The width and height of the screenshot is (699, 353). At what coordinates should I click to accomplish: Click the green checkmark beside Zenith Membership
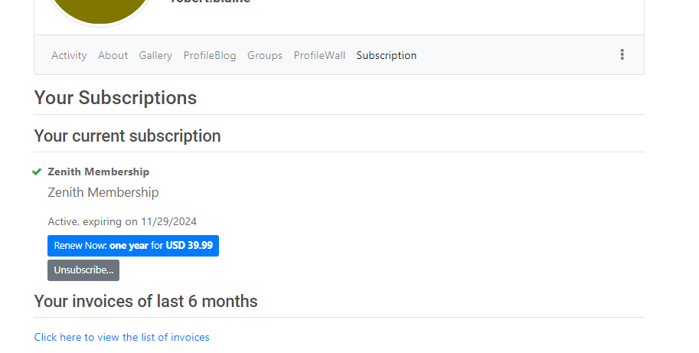click(x=37, y=172)
